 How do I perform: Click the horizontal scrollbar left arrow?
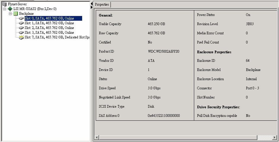(97, 137)
